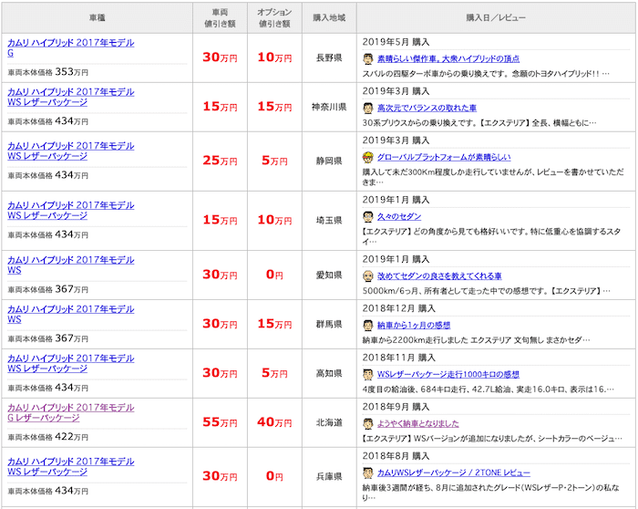Open the WS レザーパッケージ car link, 埼玉県 row
The width and height of the screenshot is (638, 509).
pos(71,211)
